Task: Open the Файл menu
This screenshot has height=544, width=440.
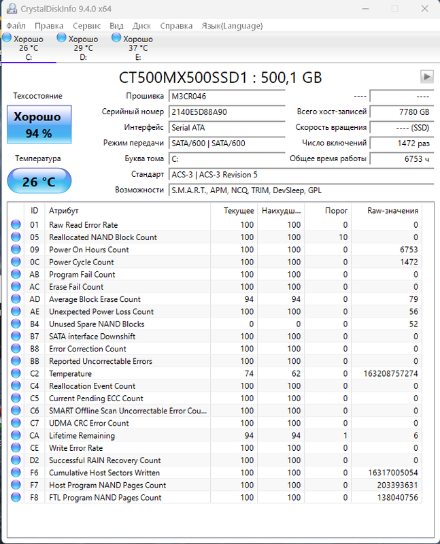Action: [16, 26]
